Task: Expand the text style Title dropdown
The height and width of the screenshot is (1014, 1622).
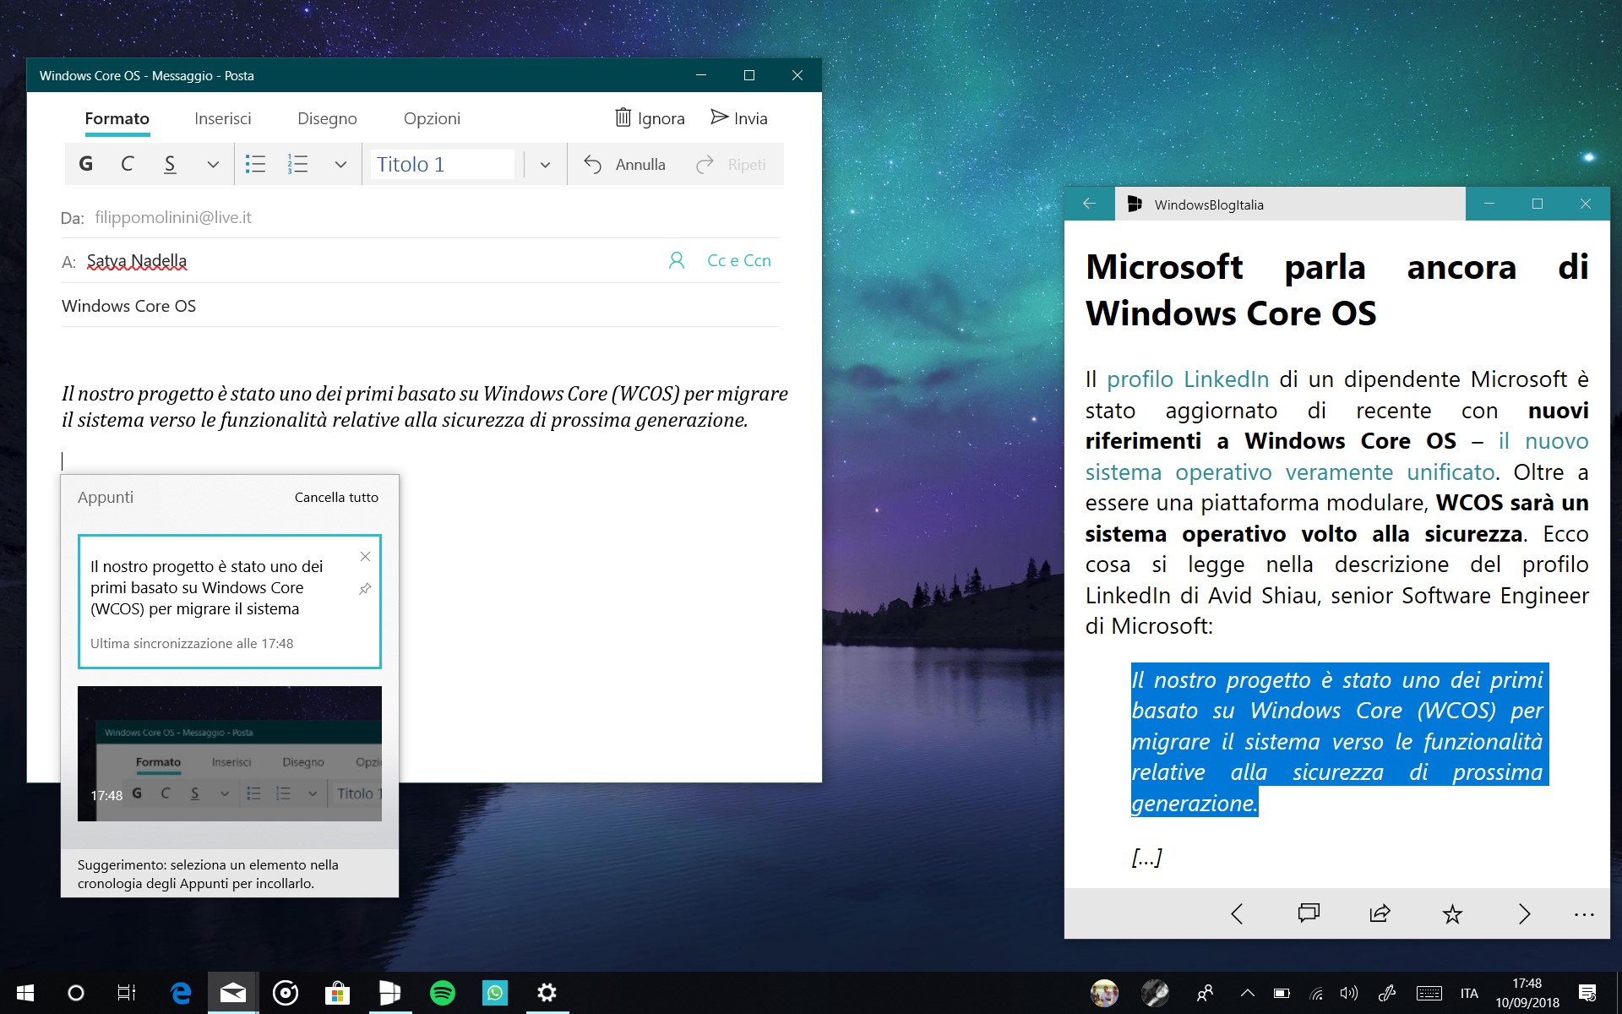Action: [544, 165]
